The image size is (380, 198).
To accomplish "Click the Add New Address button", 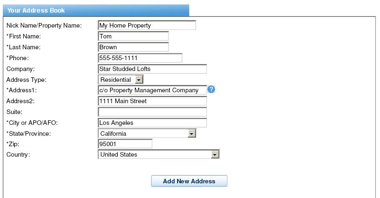I will pyautogui.click(x=189, y=181).
